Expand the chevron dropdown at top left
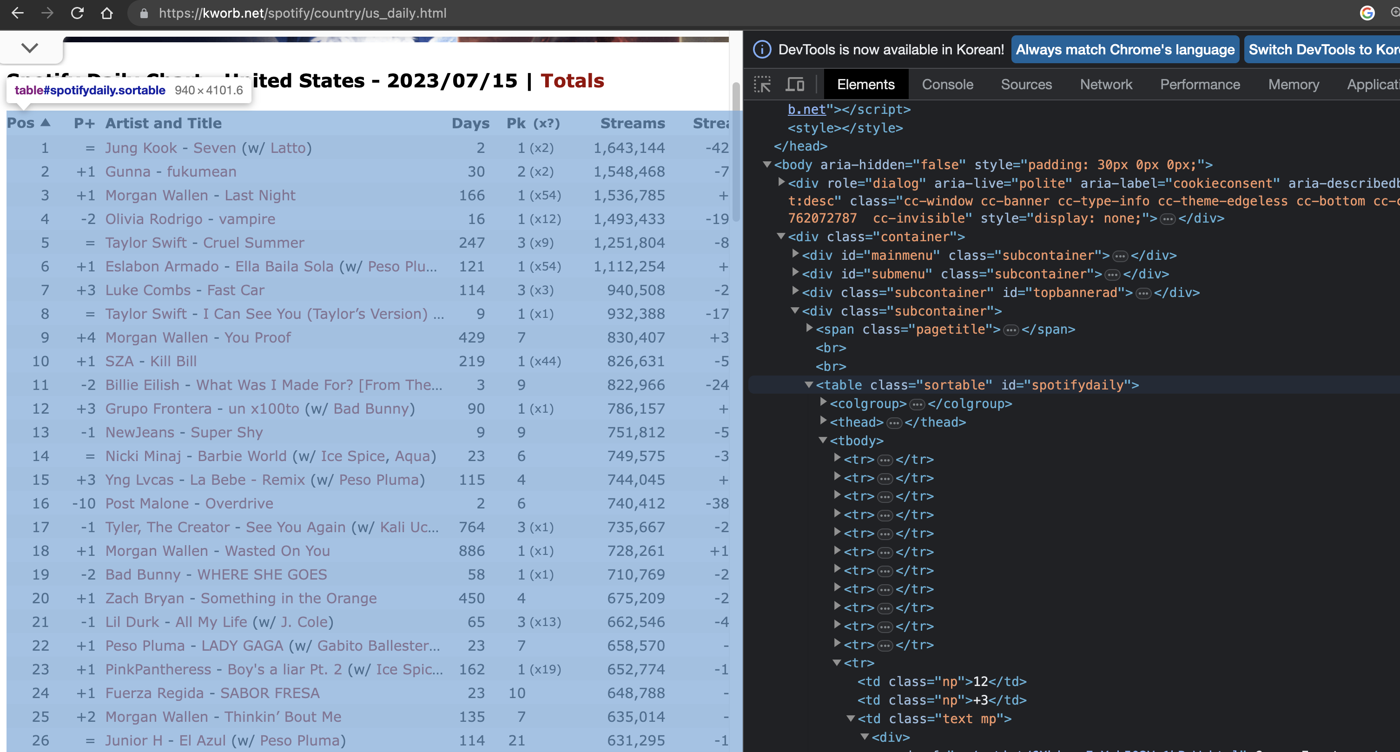The height and width of the screenshot is (752, 1400). point(30,48)
